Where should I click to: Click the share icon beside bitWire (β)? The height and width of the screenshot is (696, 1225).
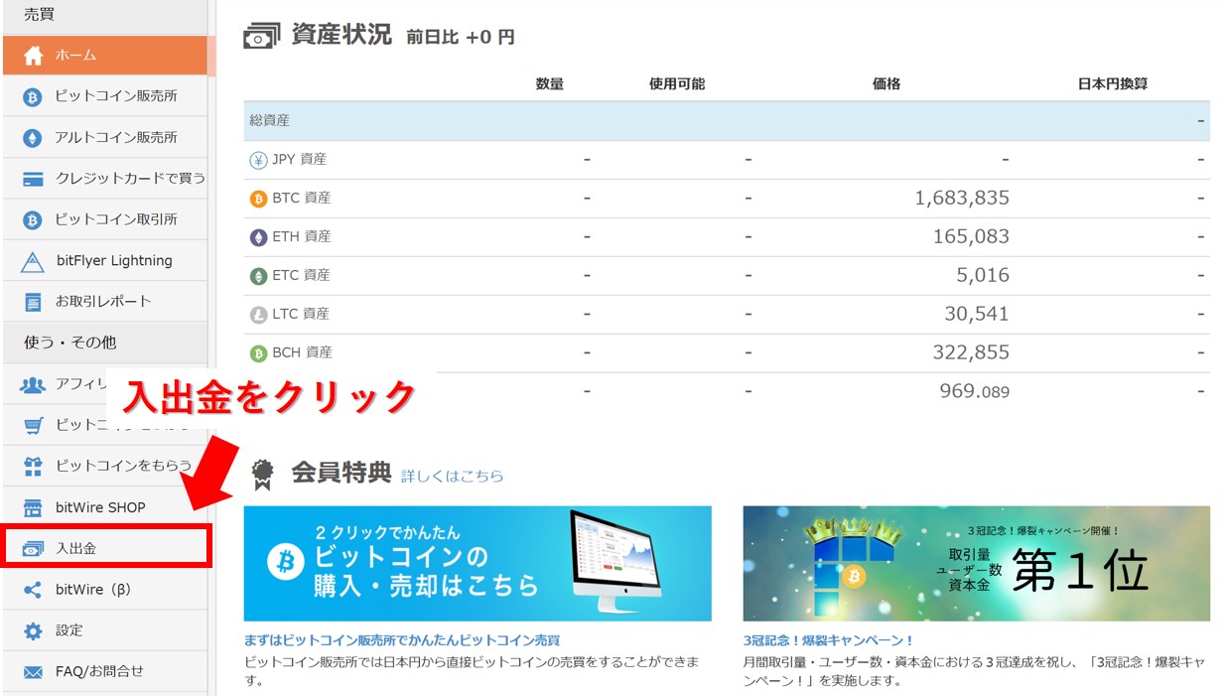point(33,590)
